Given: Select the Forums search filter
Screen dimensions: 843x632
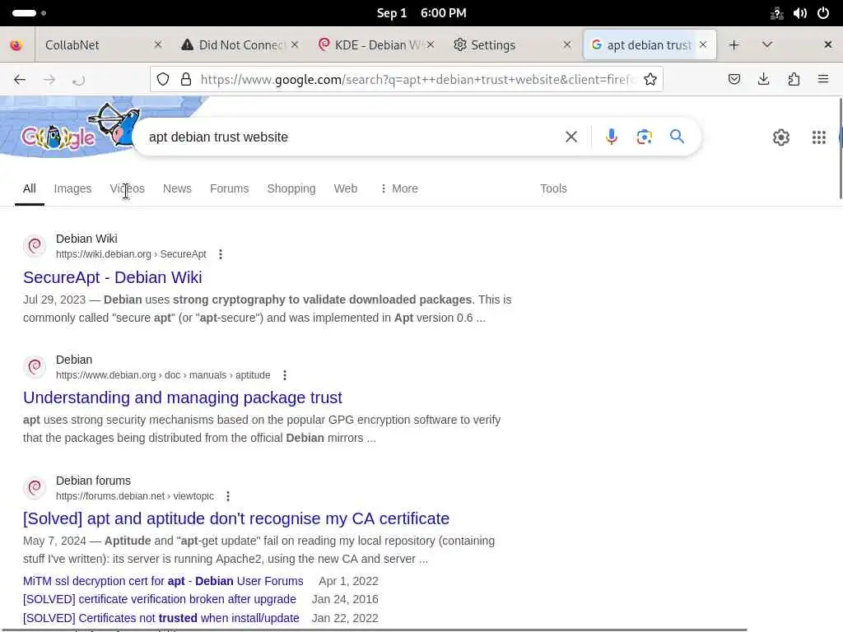Looking at the screenshot, I should pyautogui.click(x=229, y=188).
